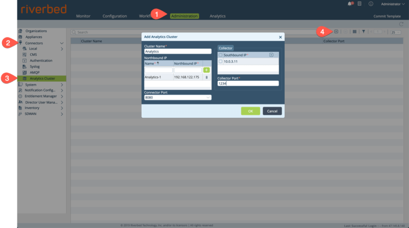Select the Collector tab in dialog

225,48
